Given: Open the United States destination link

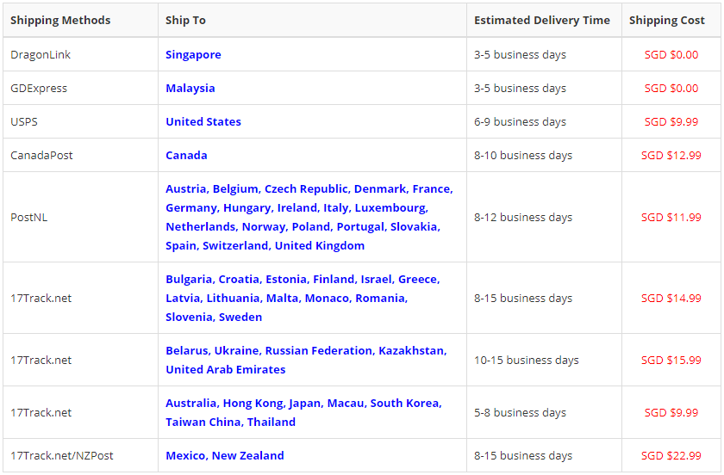Looking at the screenshot, I should [x=203, y=121].
